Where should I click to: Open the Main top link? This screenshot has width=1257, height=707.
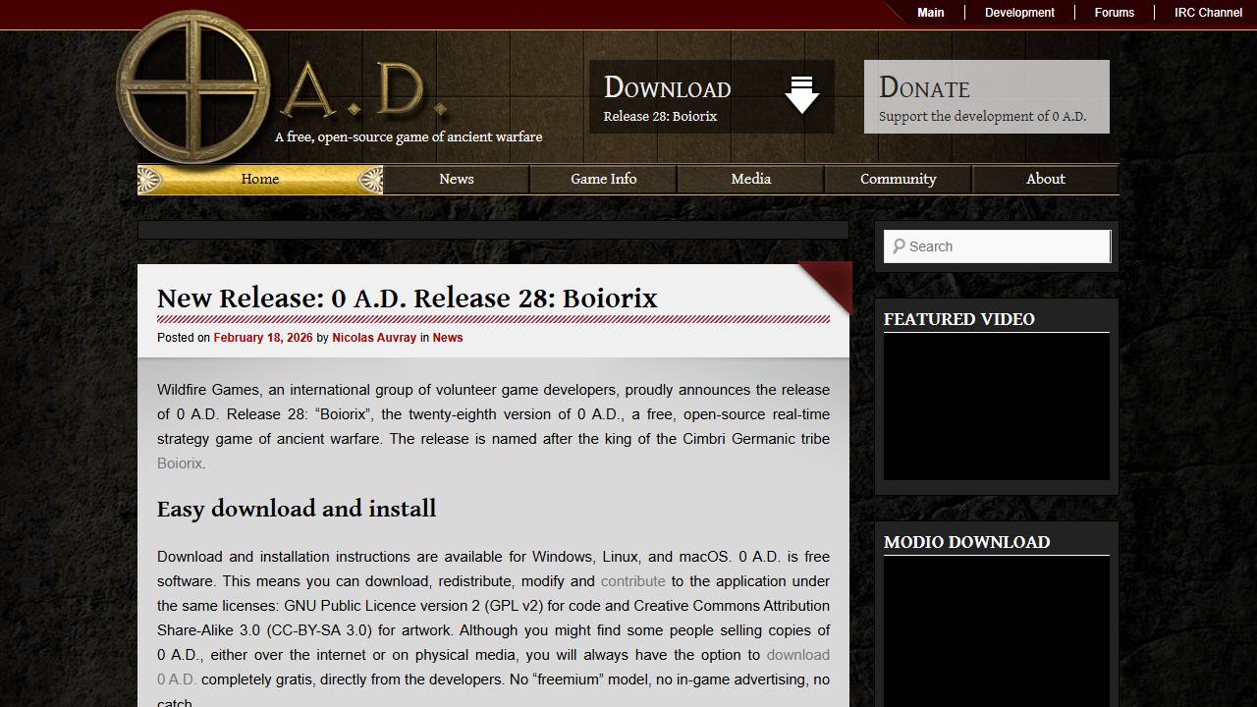pos(931,13)
